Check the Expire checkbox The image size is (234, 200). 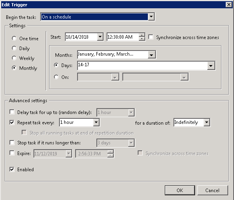pyautogui.click(x=12, y=153)
